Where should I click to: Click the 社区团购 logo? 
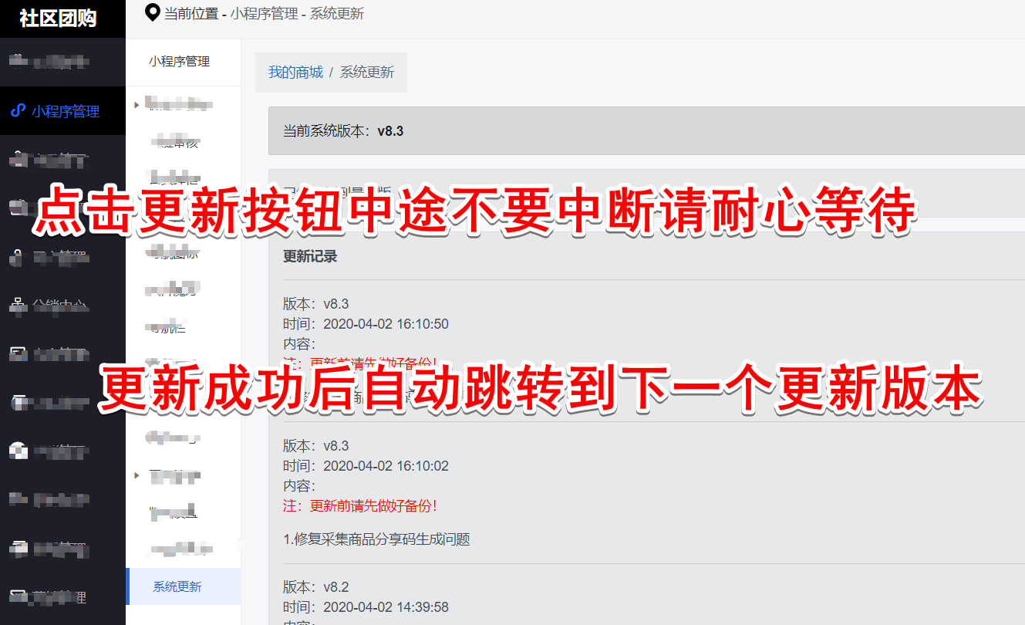[59, 19]
